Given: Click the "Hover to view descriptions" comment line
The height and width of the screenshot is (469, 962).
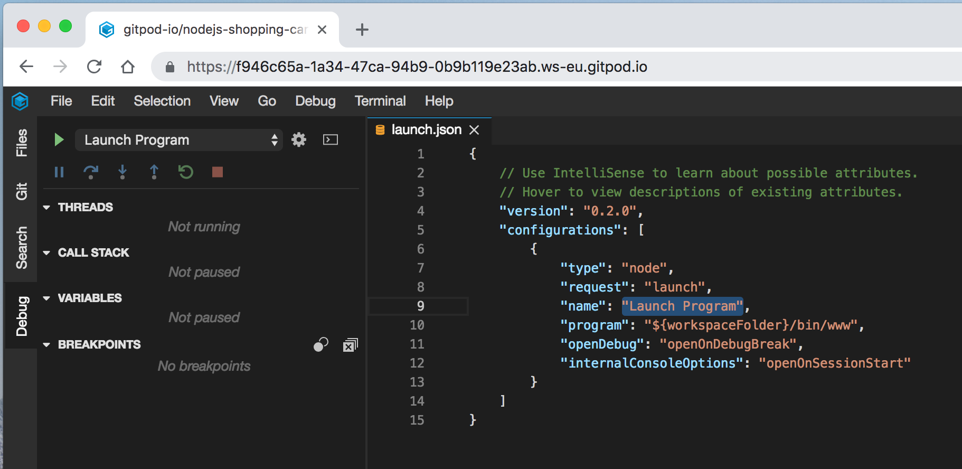Looking at the screenshot, I should click(x=701, y=192).
